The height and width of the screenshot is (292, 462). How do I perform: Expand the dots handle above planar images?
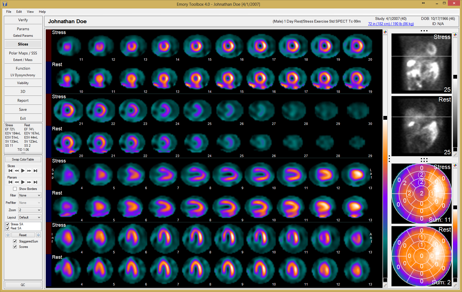click(424, 31)
